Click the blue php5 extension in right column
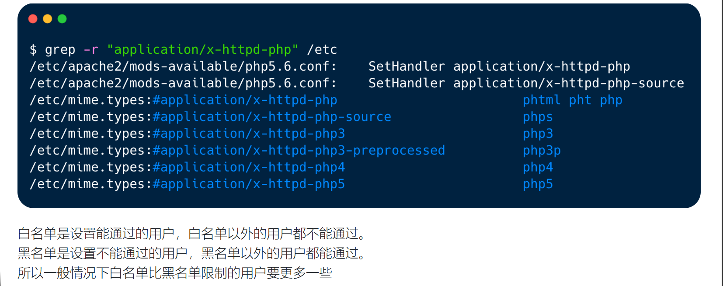 point(538,184)
